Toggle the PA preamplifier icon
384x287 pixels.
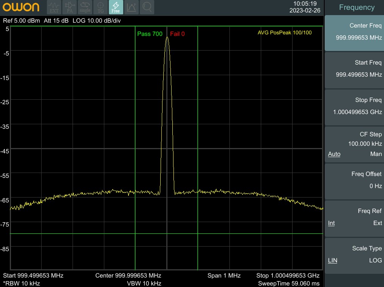[x=70, y=7]
